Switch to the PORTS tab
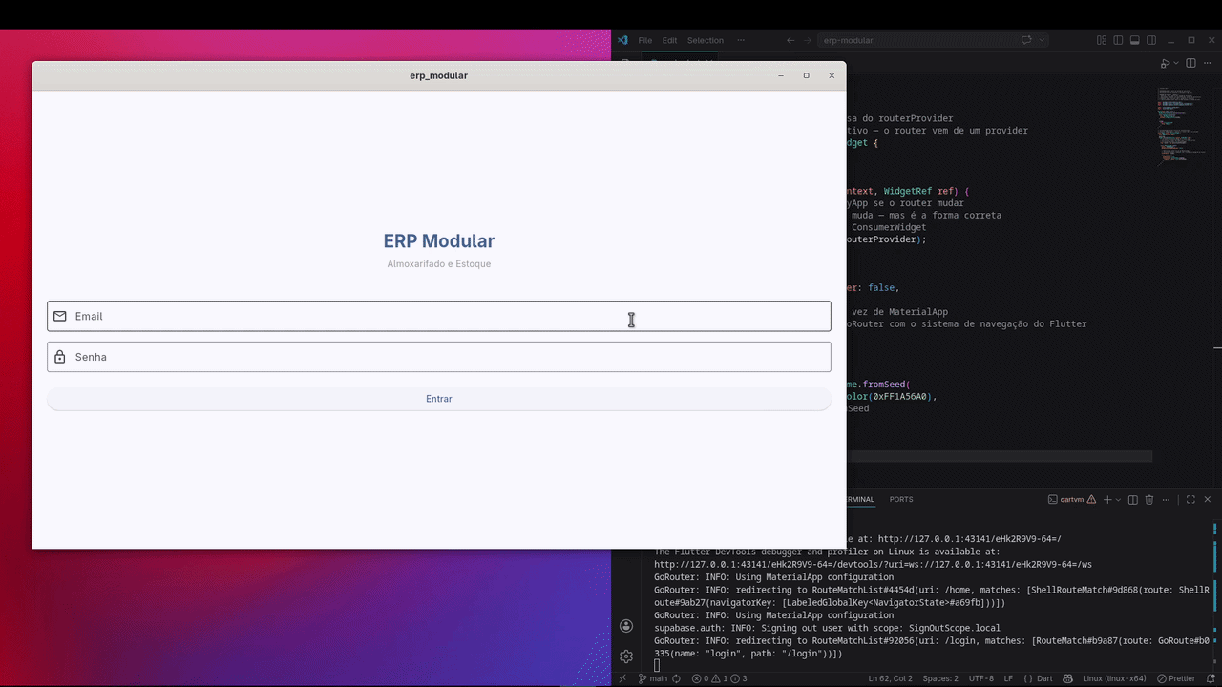 [900, 499]
